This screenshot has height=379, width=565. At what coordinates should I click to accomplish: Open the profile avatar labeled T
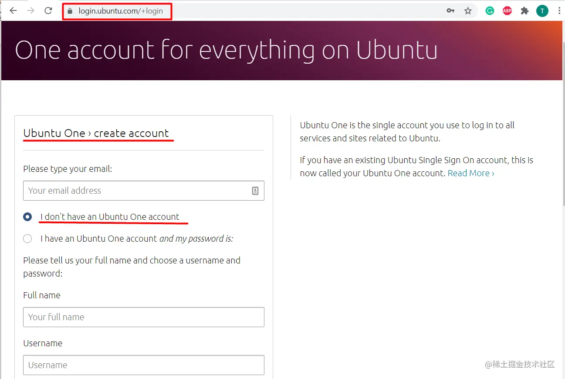[542, 11]
